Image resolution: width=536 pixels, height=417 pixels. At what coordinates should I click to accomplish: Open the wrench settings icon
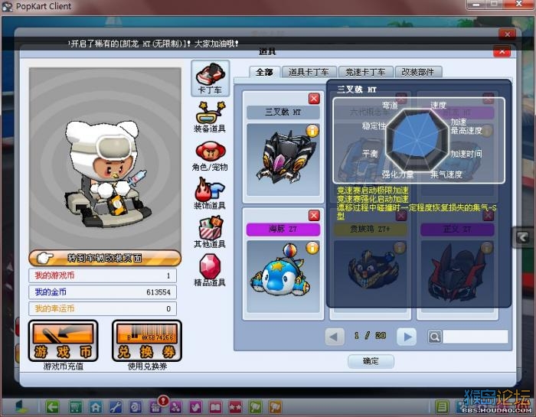[116, 407]
